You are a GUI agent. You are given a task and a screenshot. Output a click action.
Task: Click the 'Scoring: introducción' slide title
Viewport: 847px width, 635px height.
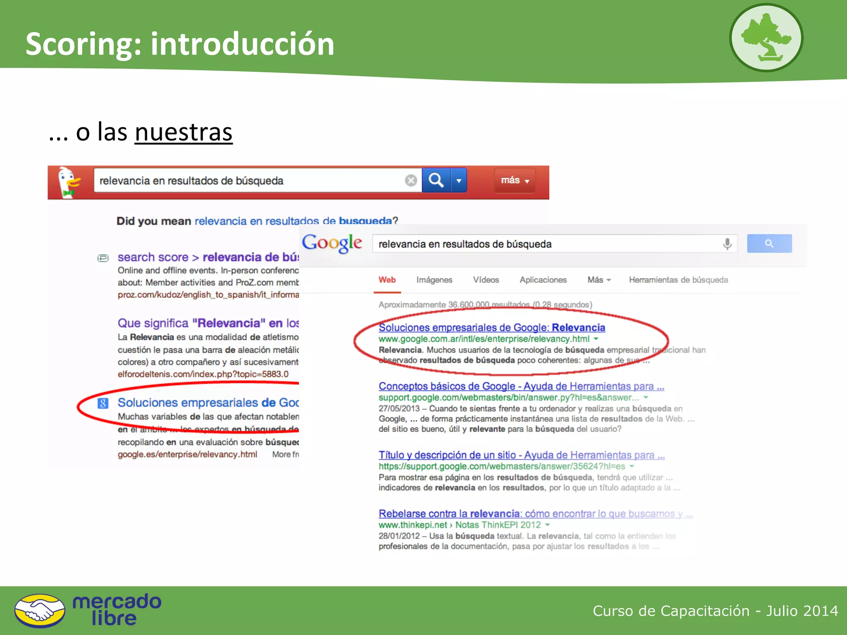coord(180,44)
